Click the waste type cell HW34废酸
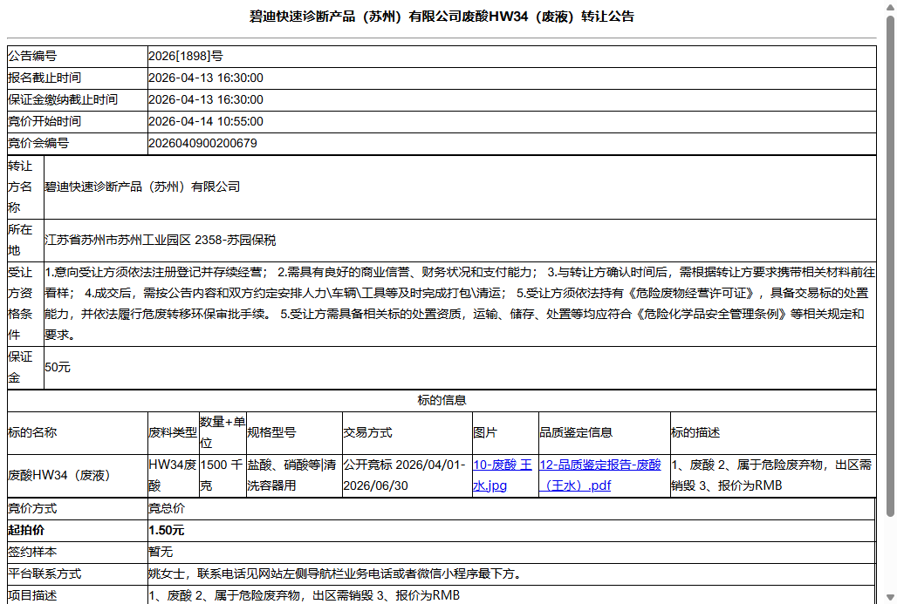The width and height of the screenshot is (897, 604). click(x=174, y=475)
